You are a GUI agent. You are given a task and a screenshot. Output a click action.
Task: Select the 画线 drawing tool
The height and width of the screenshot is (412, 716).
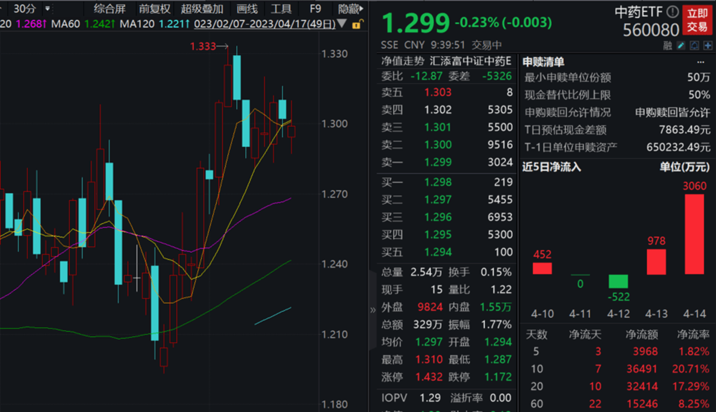click(x=246, y=9)
